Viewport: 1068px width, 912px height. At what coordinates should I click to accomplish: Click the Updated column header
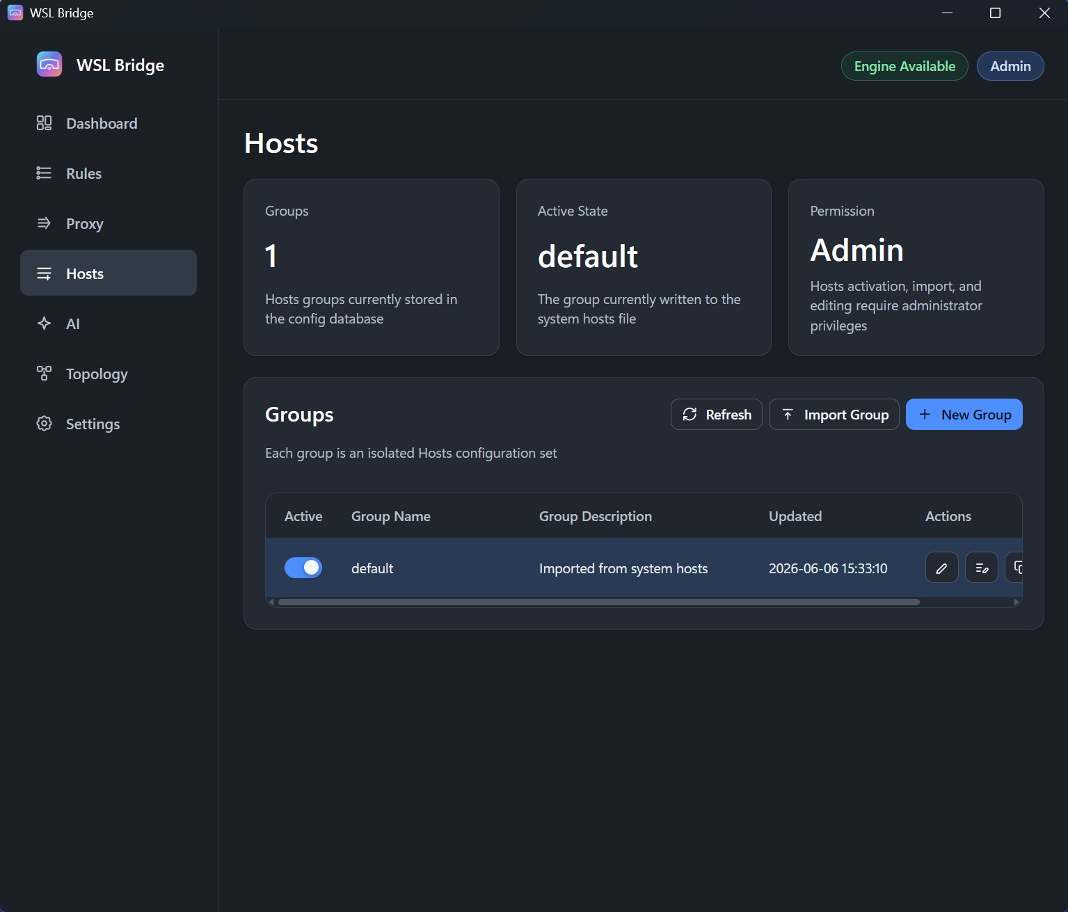(x=795, y=516)
